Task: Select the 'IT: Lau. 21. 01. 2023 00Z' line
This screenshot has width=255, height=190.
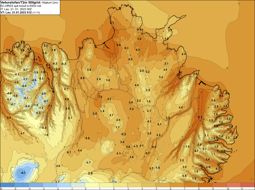Action: coord(16,9)
